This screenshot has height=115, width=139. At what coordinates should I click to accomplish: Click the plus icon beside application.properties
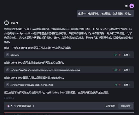click(8, 85)
